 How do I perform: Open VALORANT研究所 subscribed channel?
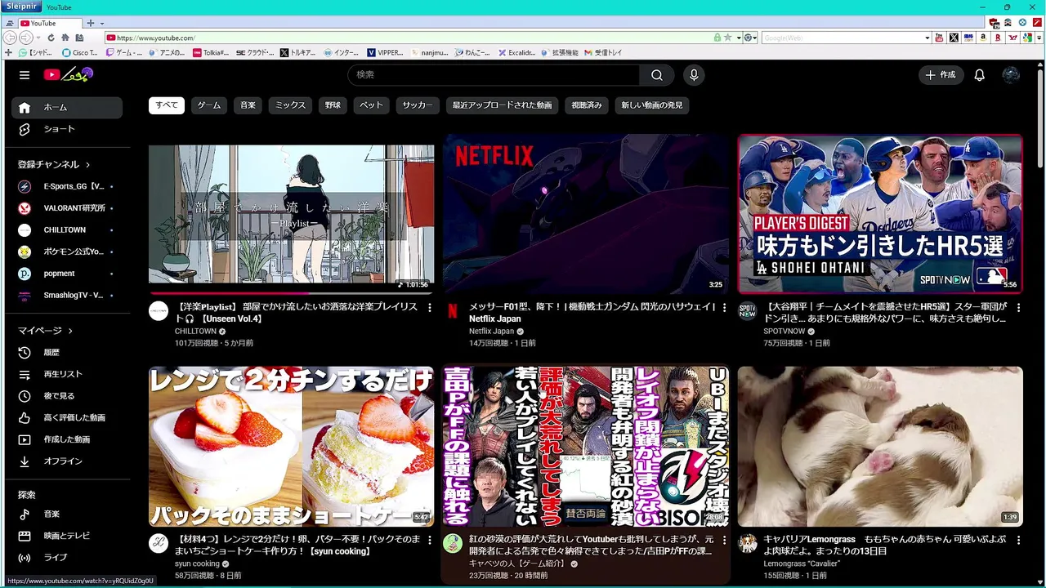pyautogui.click(x=67, y=208)
